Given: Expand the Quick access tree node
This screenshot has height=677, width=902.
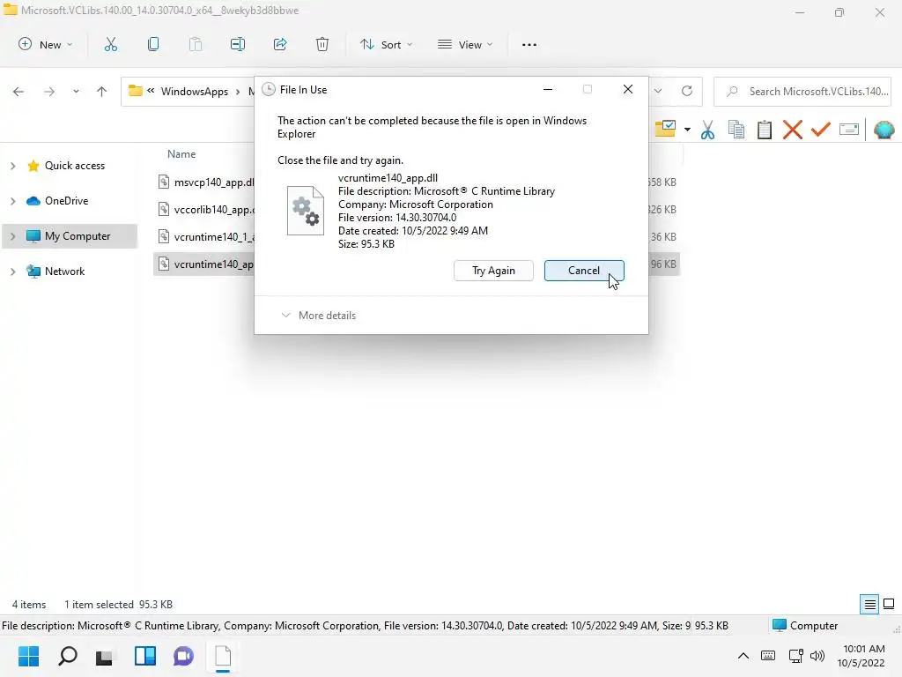Looking at the screenshot, I should [12, 166].
